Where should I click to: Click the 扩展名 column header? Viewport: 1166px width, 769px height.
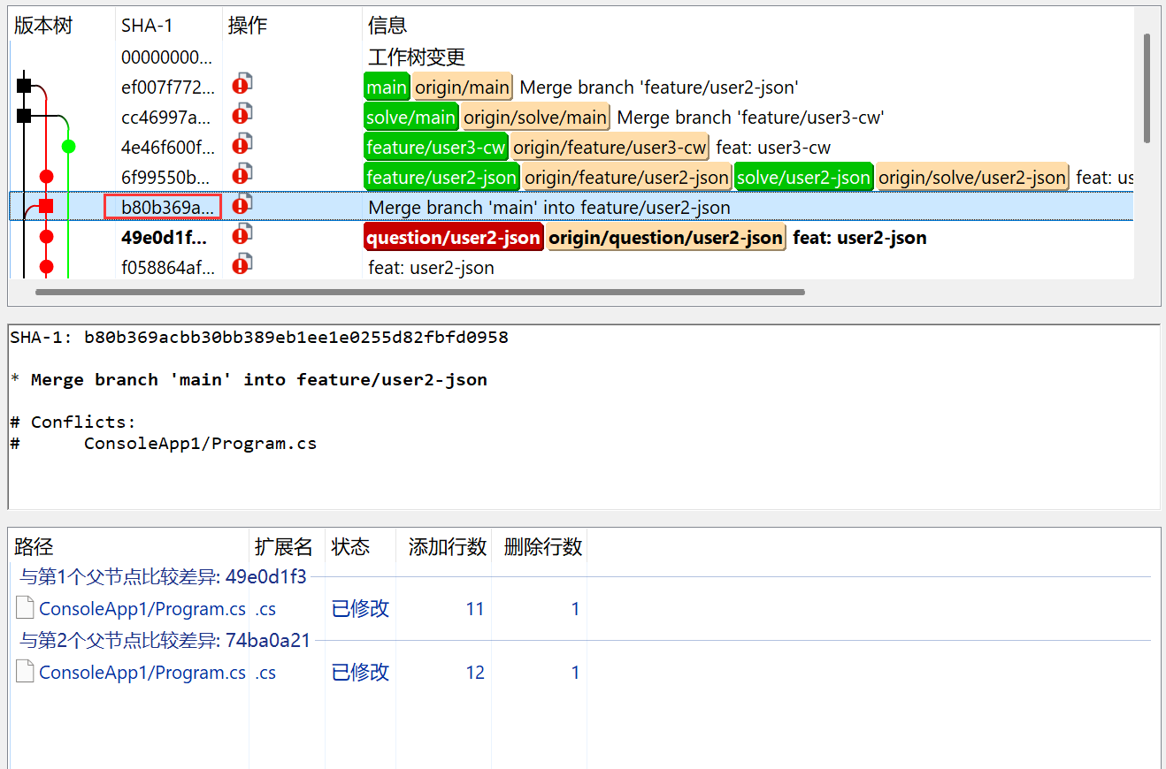point(284,546)
